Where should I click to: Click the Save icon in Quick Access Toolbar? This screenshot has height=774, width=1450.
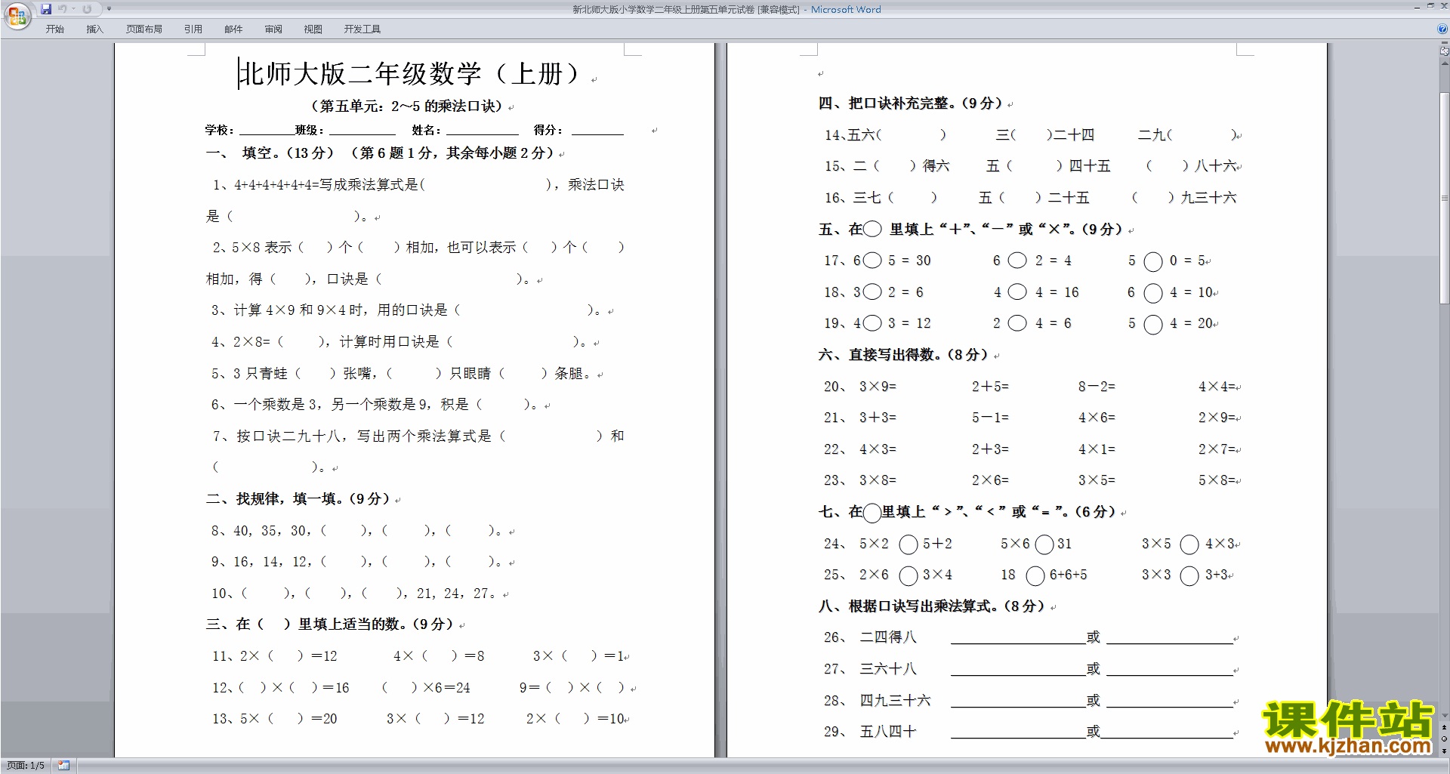46,9
